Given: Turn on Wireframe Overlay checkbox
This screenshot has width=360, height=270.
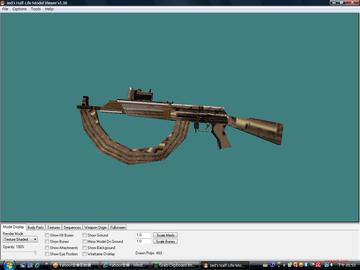Looking at the screenshot, I should (85, 254).
